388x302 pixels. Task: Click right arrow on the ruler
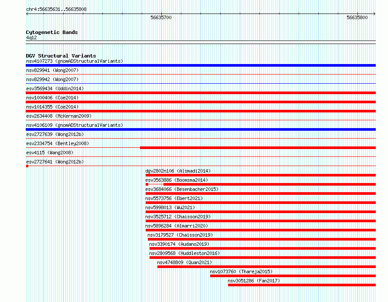pyautogui.click(x=374, y=14)
